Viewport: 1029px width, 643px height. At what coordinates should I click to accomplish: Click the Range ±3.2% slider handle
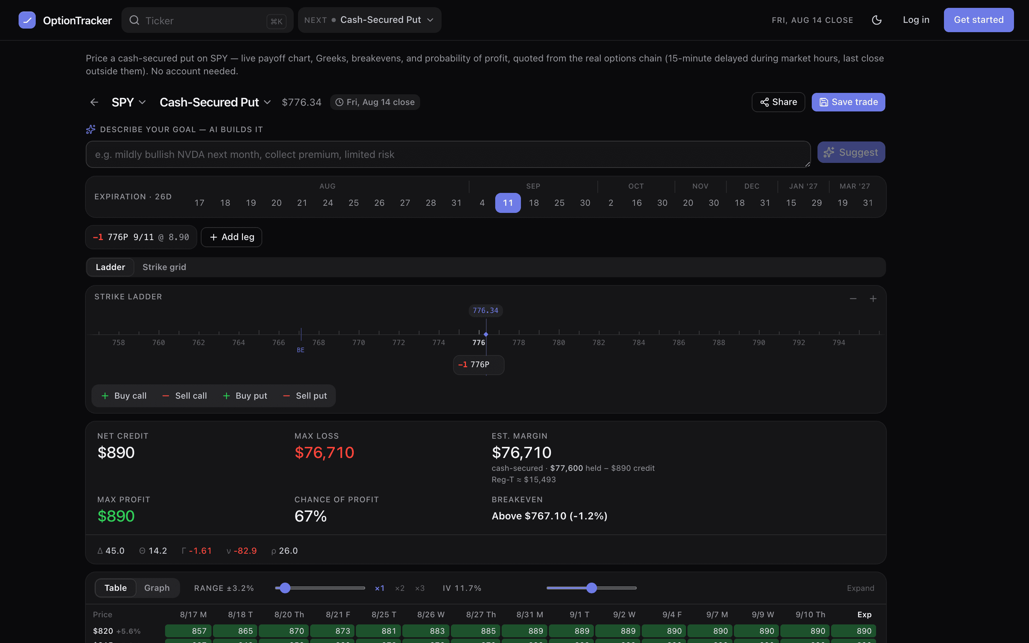coord(285,588)
